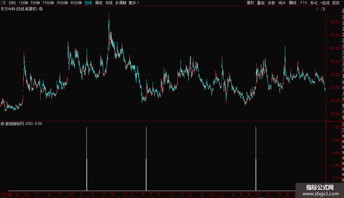Select the 1分钟 period tab

[23, 3]
